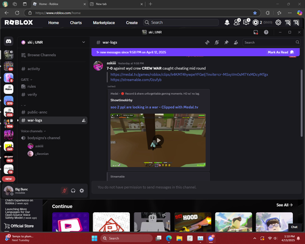Image resolution: width=305 pixels, height=244 pixels.
Task: Click server icon with 906 badge
Action: pos(9,123)
